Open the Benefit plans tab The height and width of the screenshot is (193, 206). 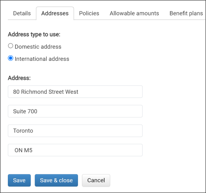click(186, 13)
